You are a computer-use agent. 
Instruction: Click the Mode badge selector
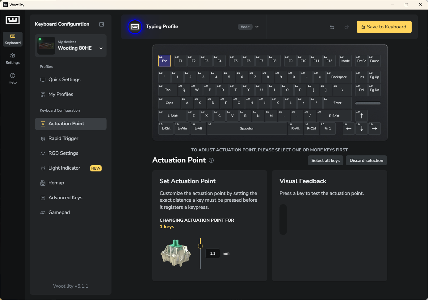[245, 27]
